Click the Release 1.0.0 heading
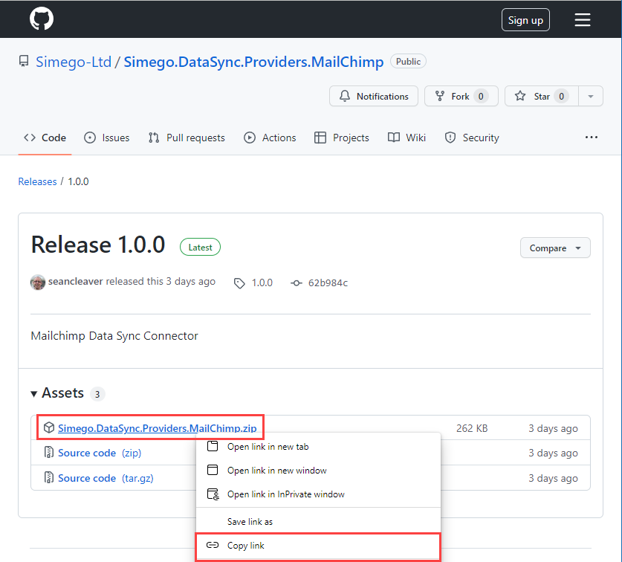 coord(98,244)
